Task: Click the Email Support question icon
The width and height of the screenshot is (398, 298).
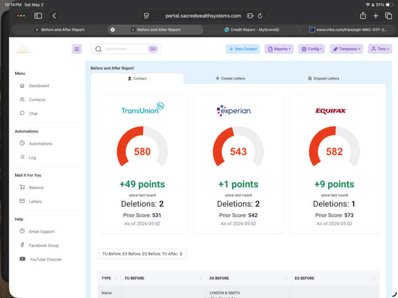Action: (22, 231)
